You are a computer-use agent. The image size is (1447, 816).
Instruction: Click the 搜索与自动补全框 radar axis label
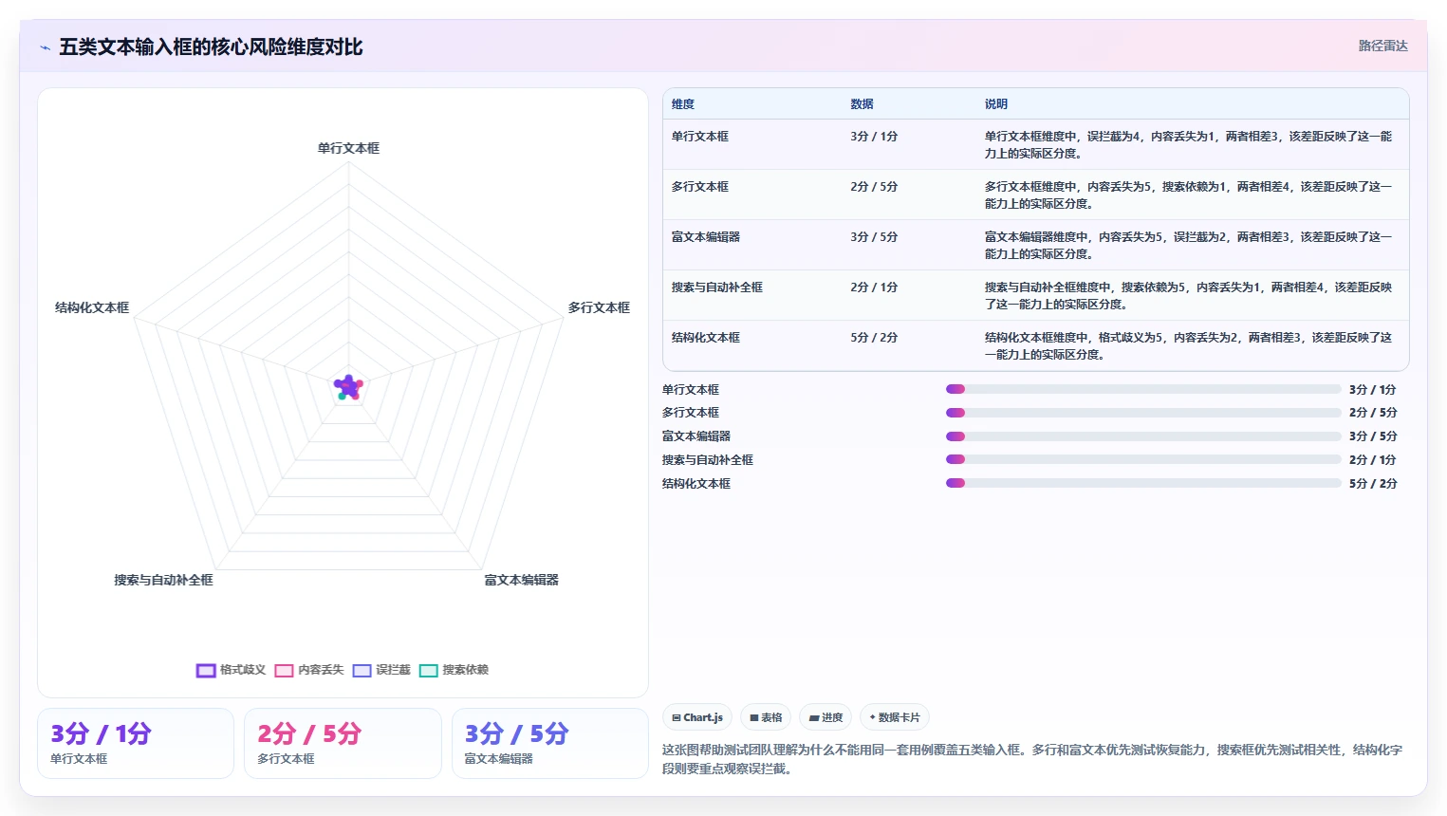[x=164, y=580]
